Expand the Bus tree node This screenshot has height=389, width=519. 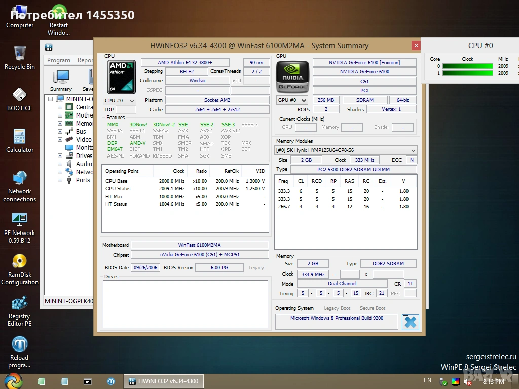[60, 132]
